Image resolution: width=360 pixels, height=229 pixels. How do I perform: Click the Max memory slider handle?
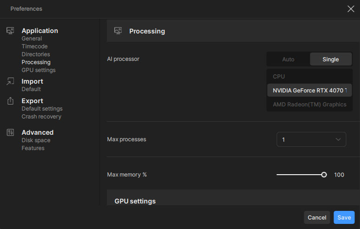pos(324,175)
